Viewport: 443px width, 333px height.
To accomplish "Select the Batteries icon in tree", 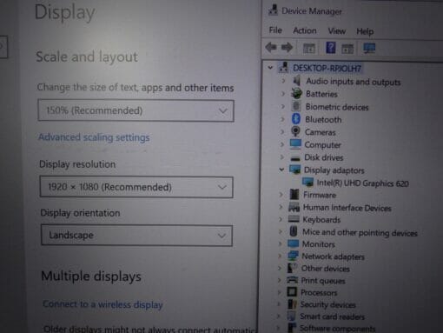I will (x=296, y=93).
